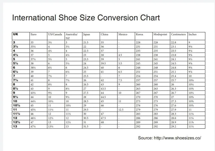Click the US/Canada column header

click(55, 34)
